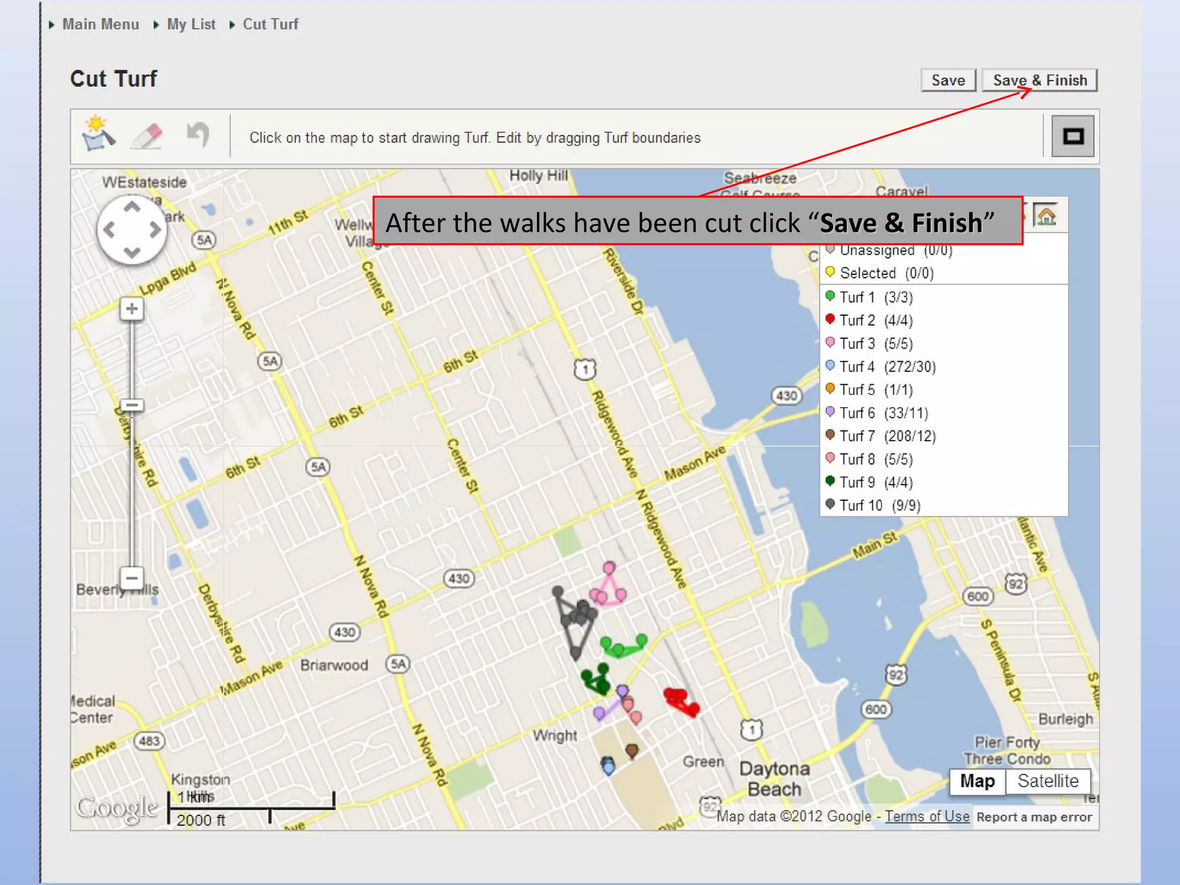Pan the map right with the arrow control
Image resolution: width=1180 pixels, height=885 pixels.
pyautogui.click(x=154, y=230)
